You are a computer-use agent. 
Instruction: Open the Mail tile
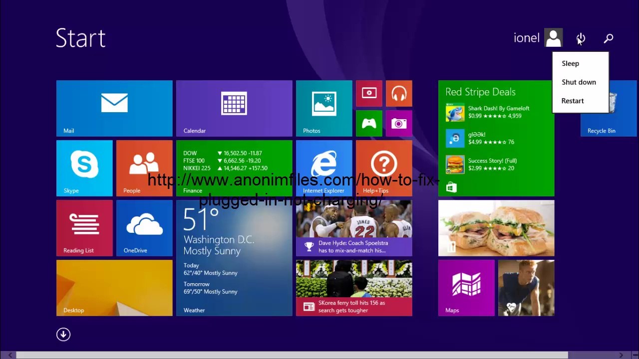tap(114, 108)
